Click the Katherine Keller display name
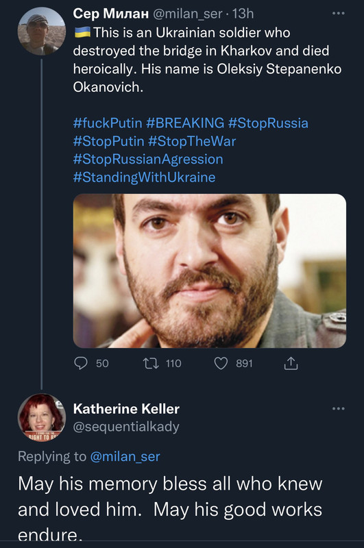The height and width of the screenshot is (548, 364). coord(126,408)
